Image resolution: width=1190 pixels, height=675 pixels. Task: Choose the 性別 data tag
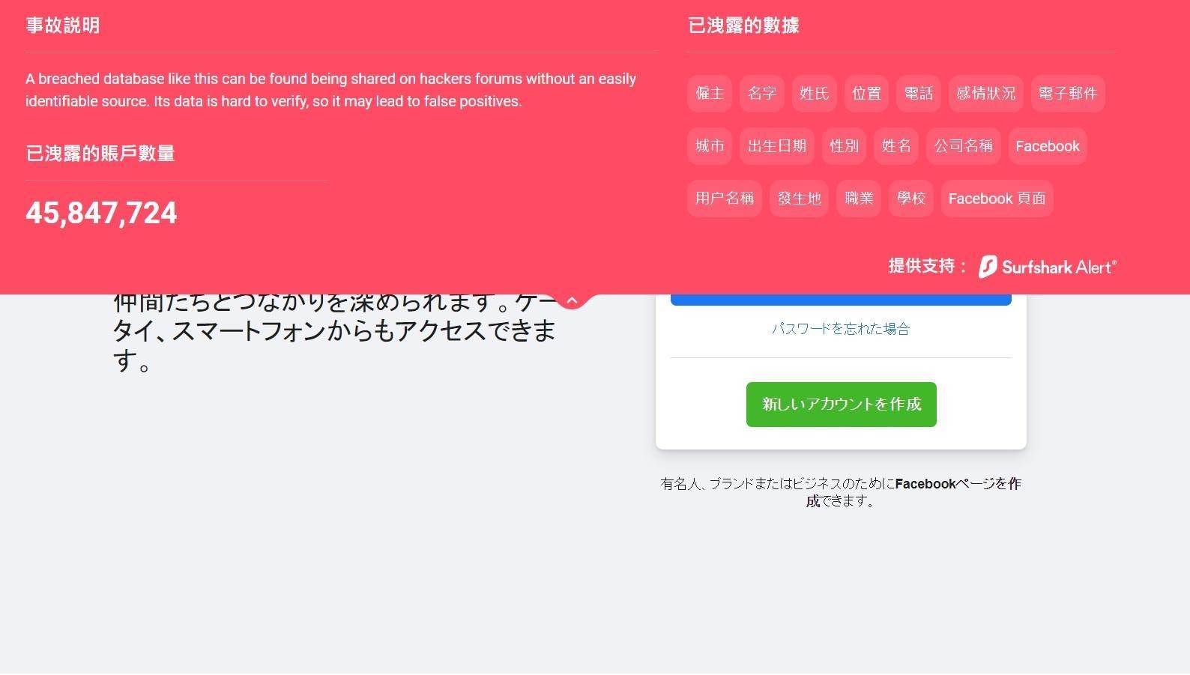coord(844,146)
